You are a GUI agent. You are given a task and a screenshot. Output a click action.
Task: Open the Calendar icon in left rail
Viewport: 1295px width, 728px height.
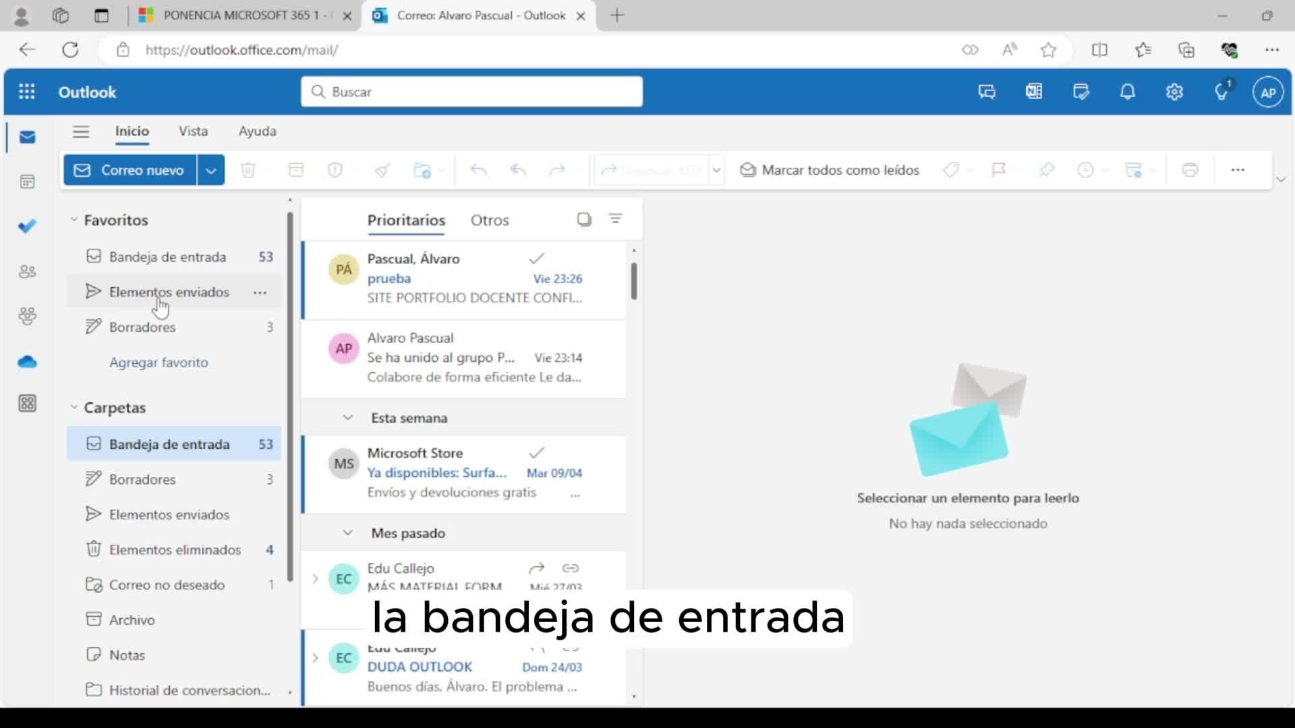point(27,182)
